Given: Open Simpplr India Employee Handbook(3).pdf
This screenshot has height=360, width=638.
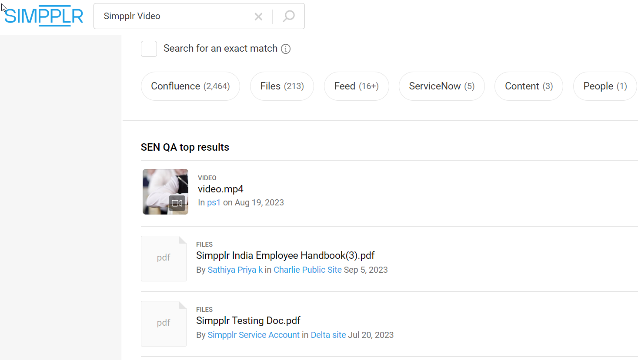Looking at the screenshot, I should coord(285,255).
